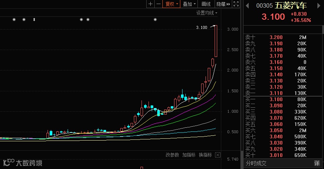This screenshot has height=169, width=324.
Task: Toggle fullscreen chart icon
Action: pos(236,4)
